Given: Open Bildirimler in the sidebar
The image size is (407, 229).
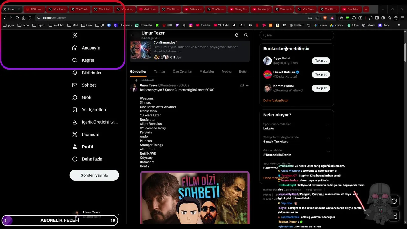Looking at the screenshot, I should point(87,73).
